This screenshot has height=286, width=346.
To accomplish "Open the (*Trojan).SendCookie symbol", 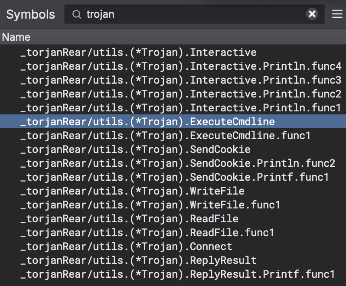I will point(135,149).
